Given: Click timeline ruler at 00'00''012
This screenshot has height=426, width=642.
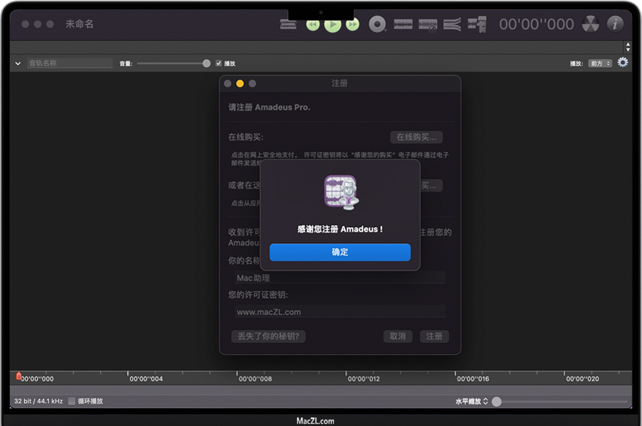Looking at the screenshot, I should tap(364, 379).
